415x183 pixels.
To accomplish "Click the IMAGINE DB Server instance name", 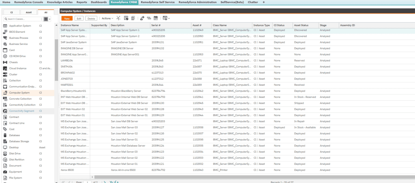I will (72, 49).
